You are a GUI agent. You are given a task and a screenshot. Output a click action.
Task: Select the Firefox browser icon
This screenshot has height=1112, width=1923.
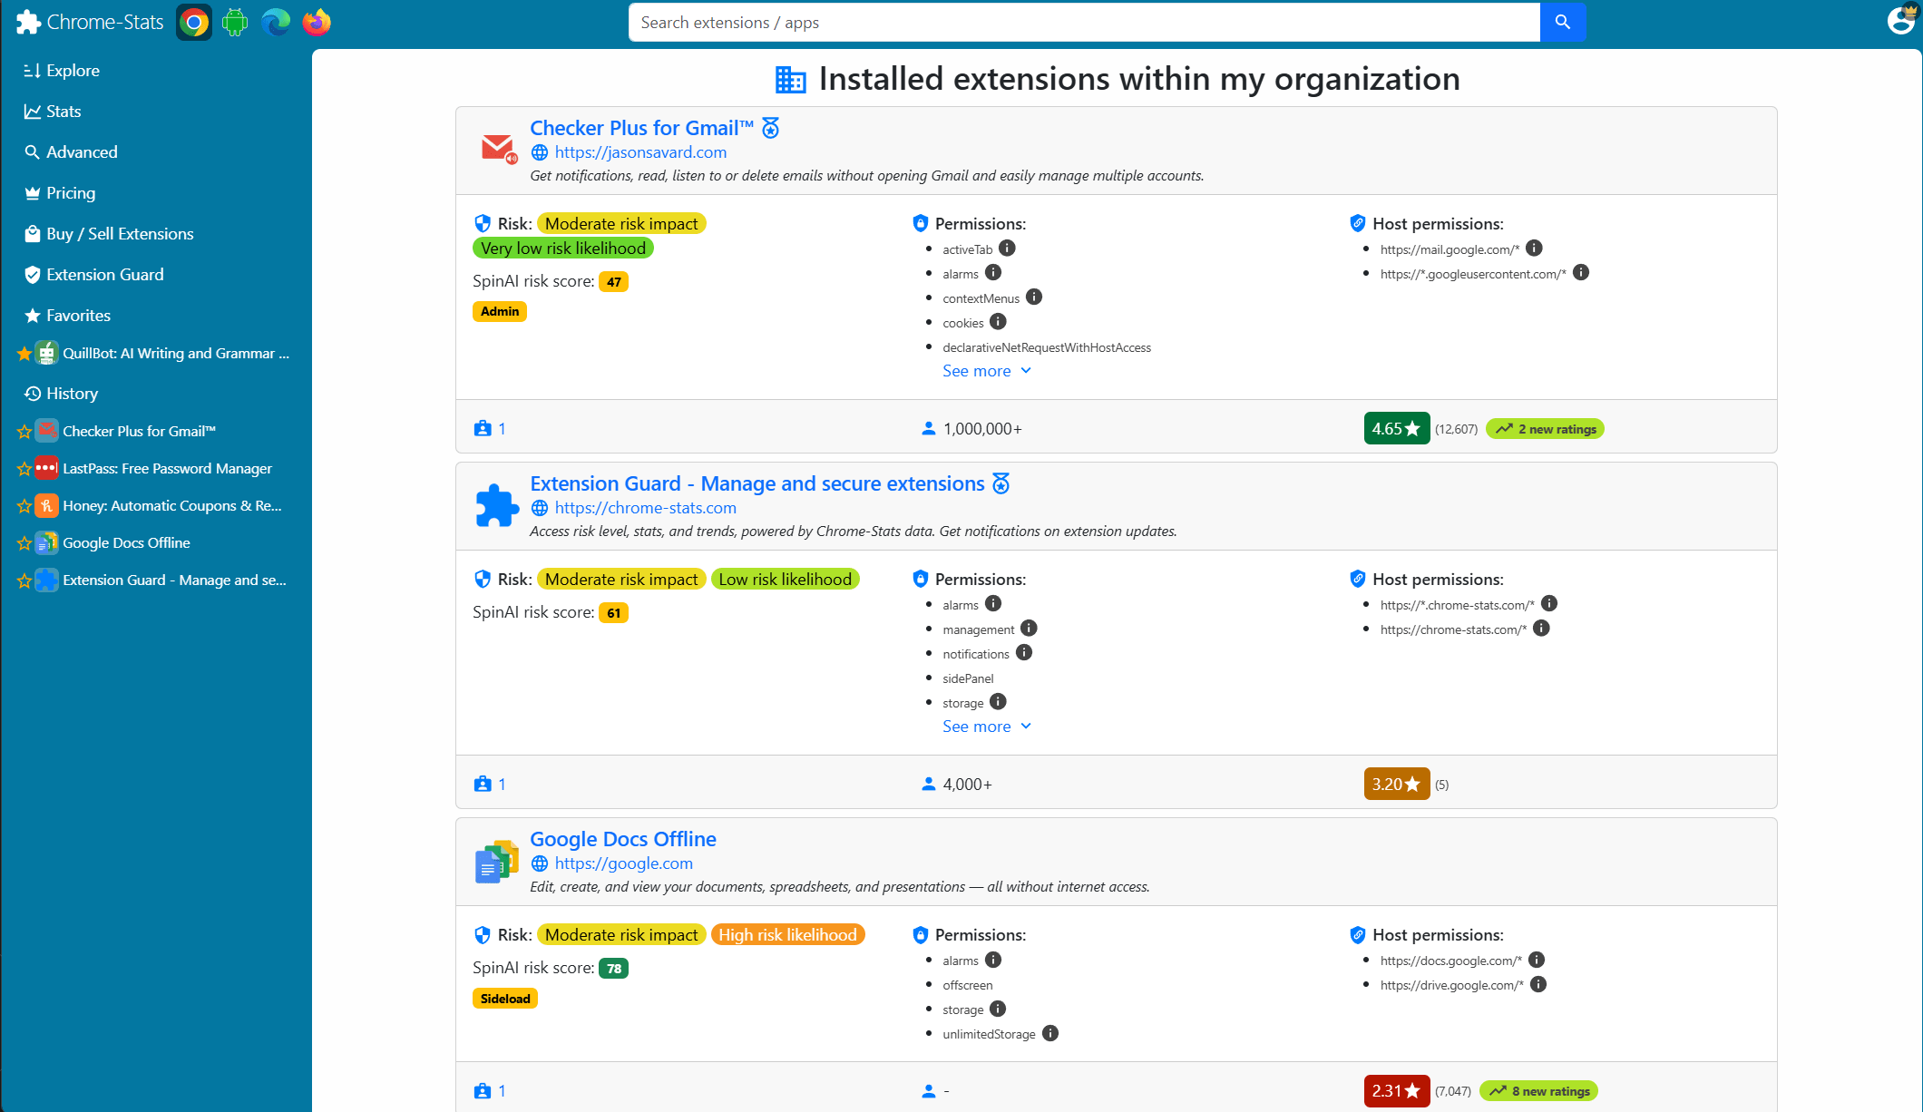[x=317, y=23]
